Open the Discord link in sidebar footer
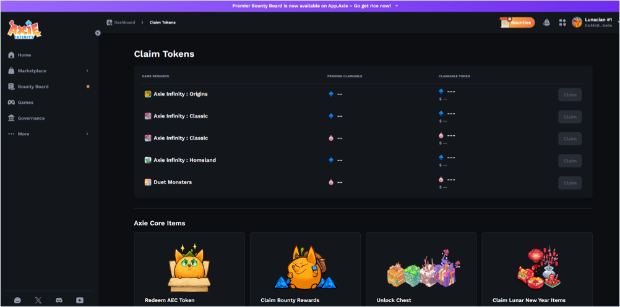Screen dimensions: 620x307 [x=59, y=300]
